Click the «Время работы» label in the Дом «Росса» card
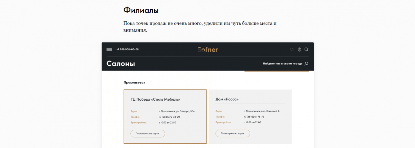This screenshot has width=415, height=148. [223, 123]
